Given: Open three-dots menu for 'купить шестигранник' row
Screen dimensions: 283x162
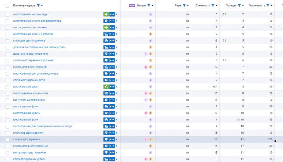Looking at the screenshot, I should click(x=112, y=140).
